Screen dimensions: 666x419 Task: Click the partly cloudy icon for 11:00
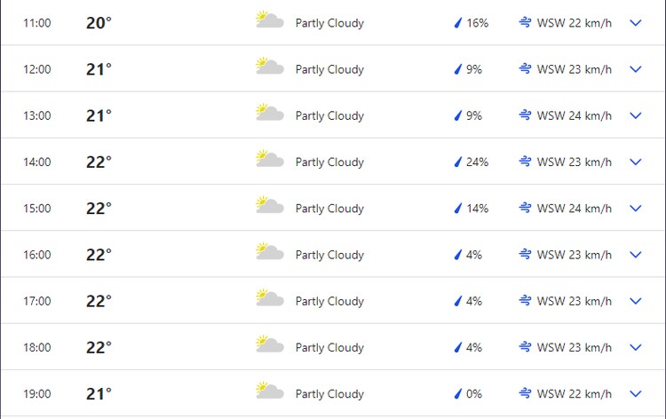pyautogui.click(x=269, y=21)
